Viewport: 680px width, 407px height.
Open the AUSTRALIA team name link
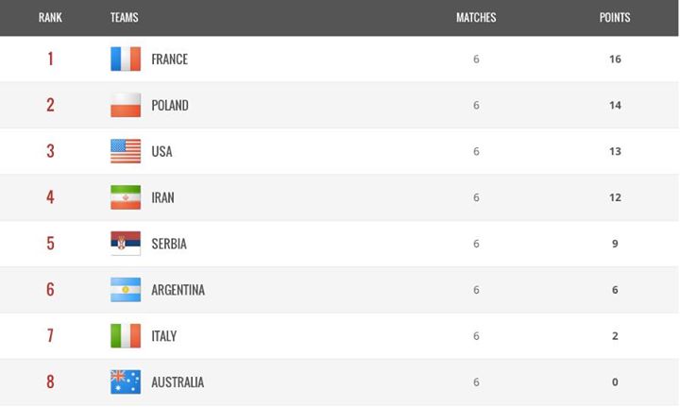click(178, 382)
